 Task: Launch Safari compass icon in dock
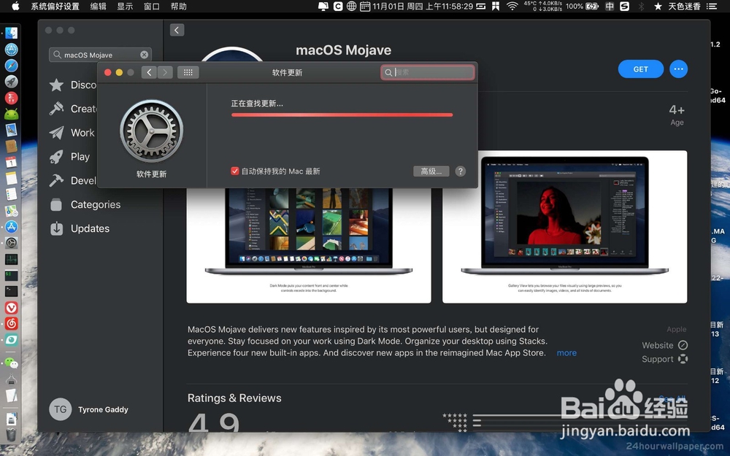(11, 66)
